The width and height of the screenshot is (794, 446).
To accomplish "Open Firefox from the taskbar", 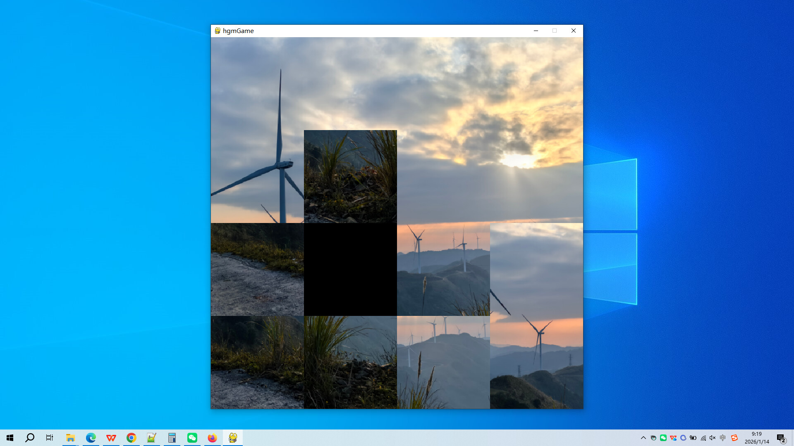I will [x=212, y=438].
